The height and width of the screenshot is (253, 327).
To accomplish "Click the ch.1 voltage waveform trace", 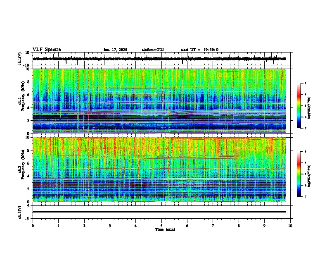I will pyautogui.click(x=159, y=59).
